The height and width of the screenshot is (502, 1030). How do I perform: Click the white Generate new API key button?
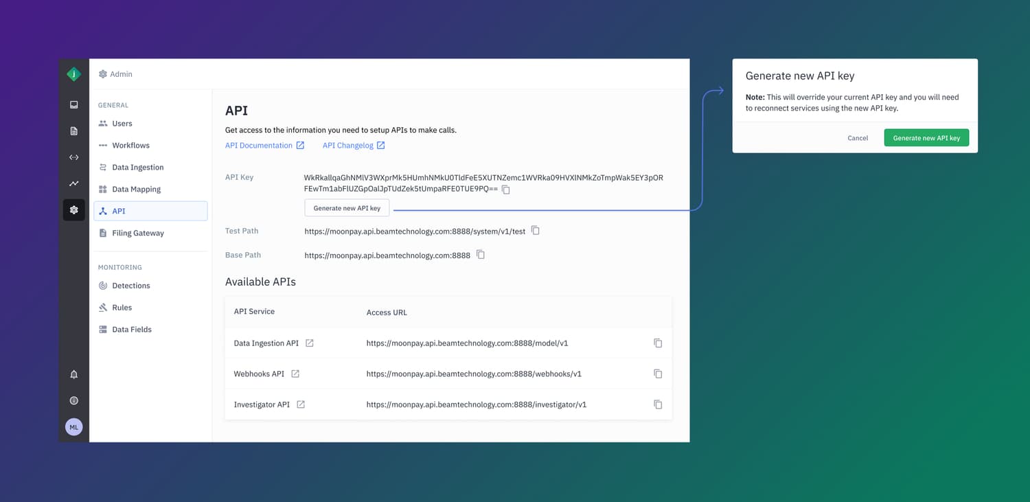coord(347,208)
